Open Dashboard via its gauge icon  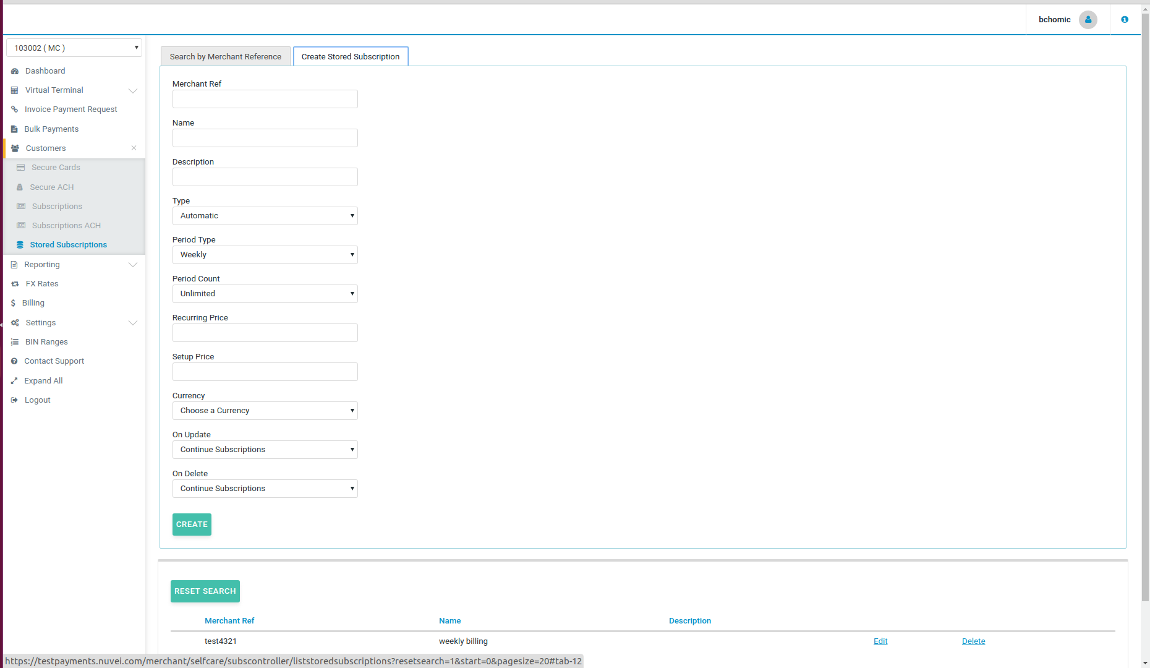coord(15,71)
